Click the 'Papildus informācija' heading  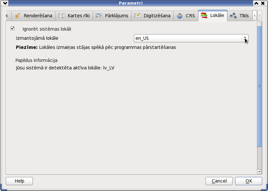point(36,60)
